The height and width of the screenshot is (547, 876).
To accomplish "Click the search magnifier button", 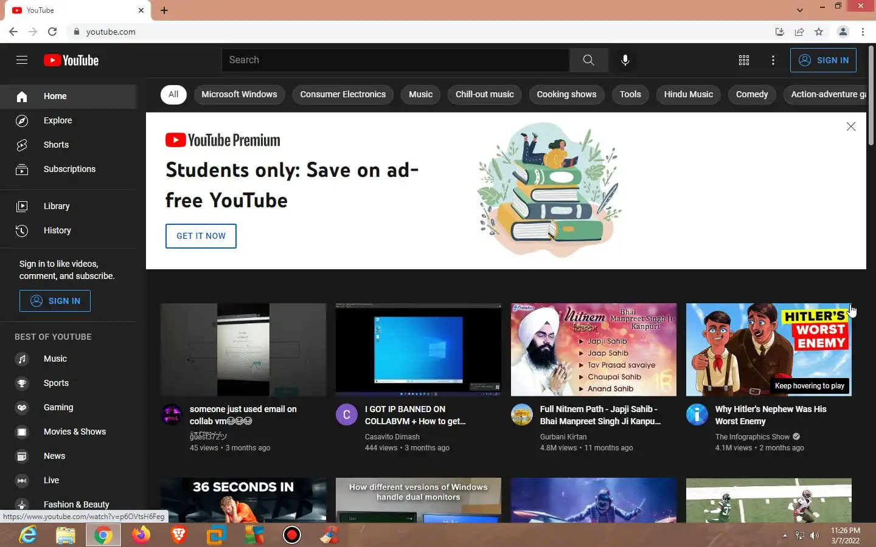I will pos(588,60).
